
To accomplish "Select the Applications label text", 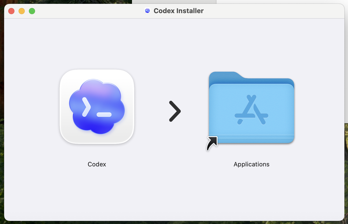I will 251,164.
